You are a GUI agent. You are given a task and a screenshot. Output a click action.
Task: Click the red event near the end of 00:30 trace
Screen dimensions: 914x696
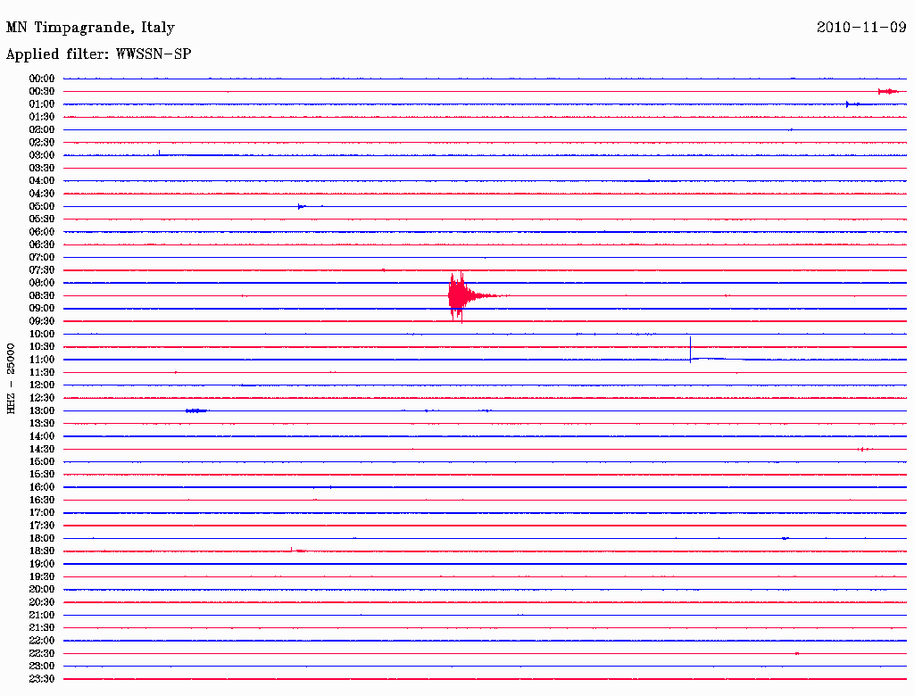[888, 92]
